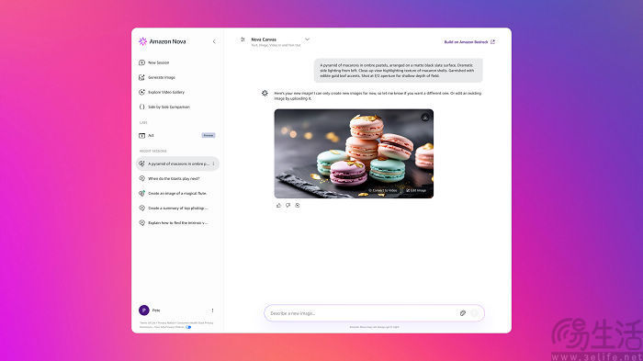The height and width of the screenshot is (361, 643).
Task: Click the Nova assistant response icon
Action: [265, 94]
